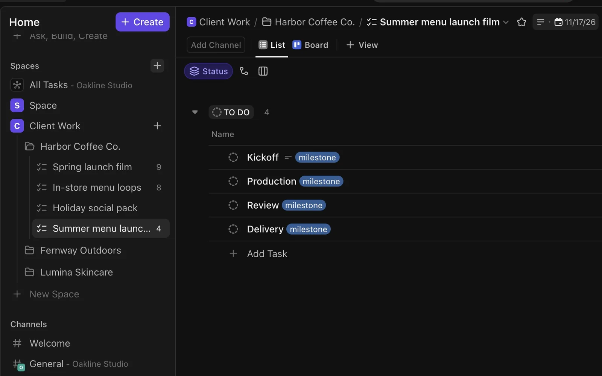This screenshot has height=376, width=602.
Task: Add a new Space with plus icon beside Spaces
Action: point(157,66)
